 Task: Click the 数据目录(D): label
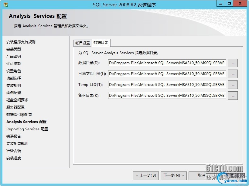tap(89, 63)
